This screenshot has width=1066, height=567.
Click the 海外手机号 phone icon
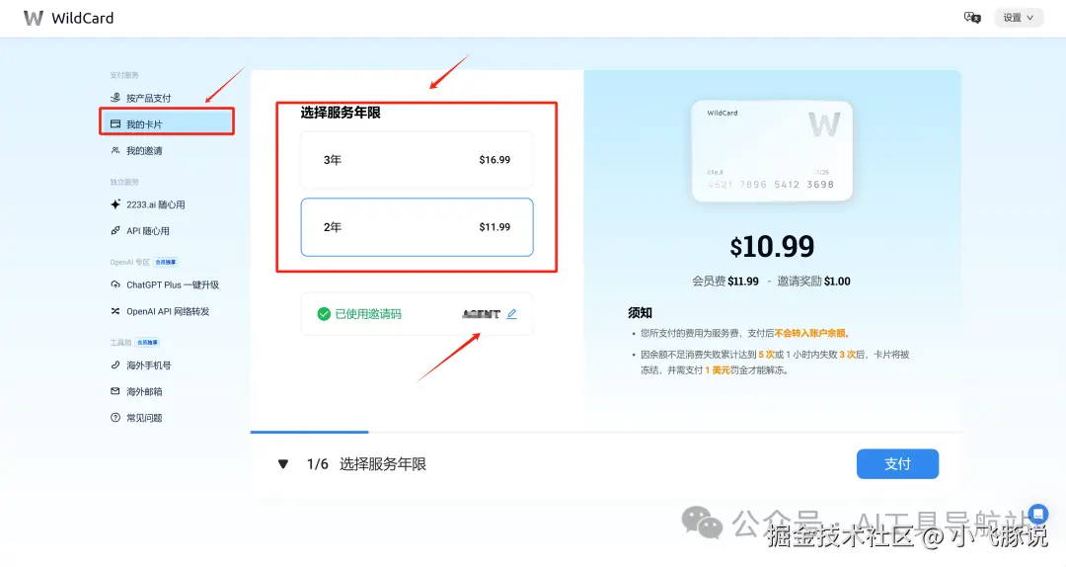point(114,364)
